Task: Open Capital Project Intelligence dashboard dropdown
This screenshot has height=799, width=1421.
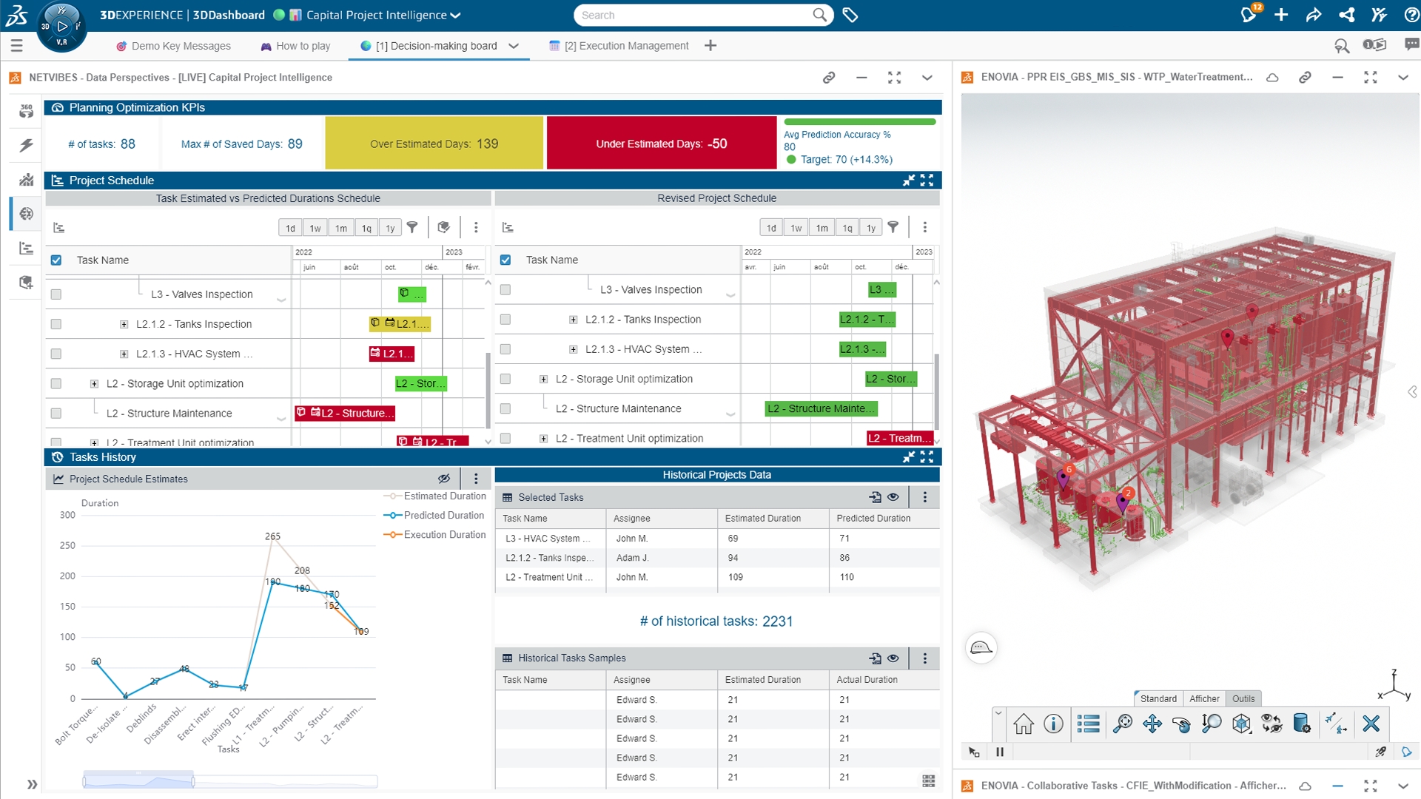Action: pos(455,15)
